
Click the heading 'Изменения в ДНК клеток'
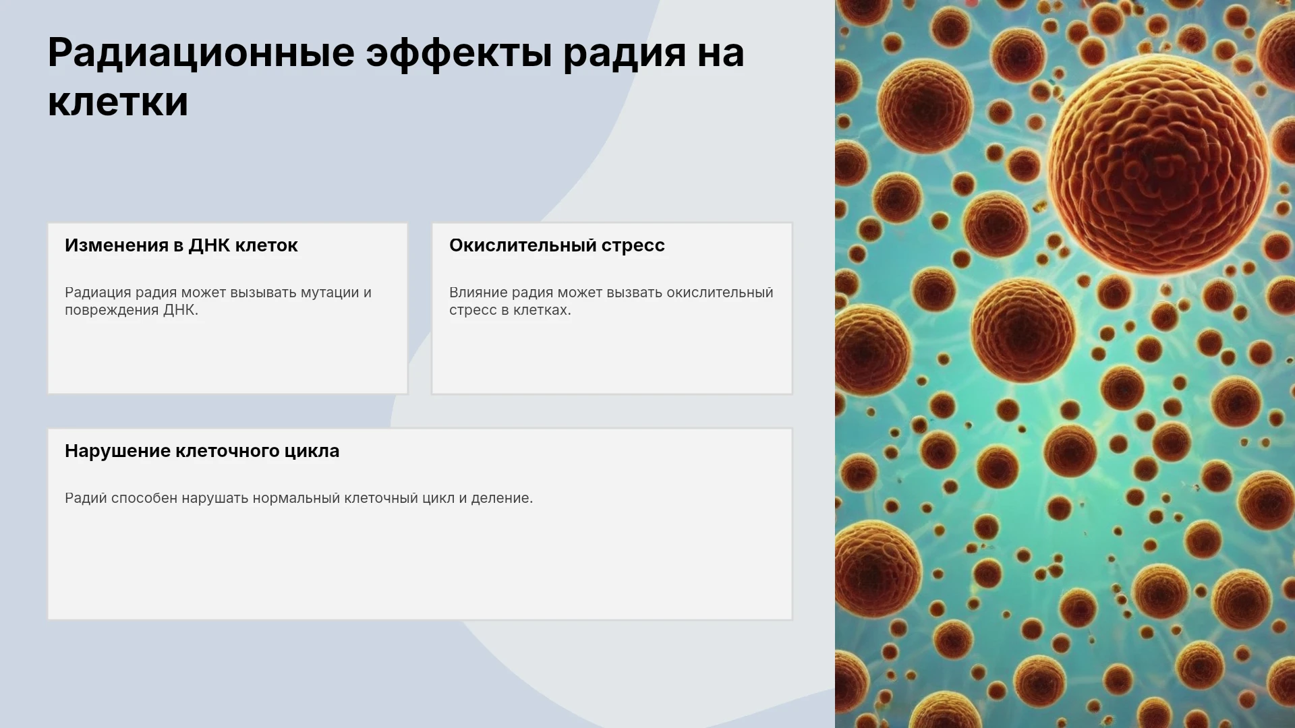(x=181, y=245)
